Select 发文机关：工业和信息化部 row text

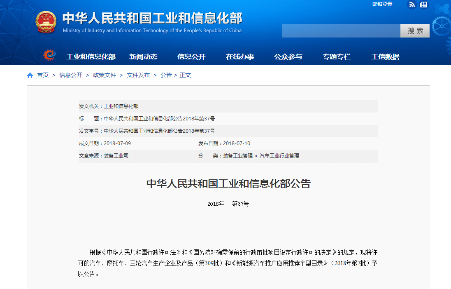(x=109, y=106)
